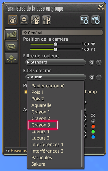
Task: Choose Aquarelle screen effect
Action: pos(42,105)
